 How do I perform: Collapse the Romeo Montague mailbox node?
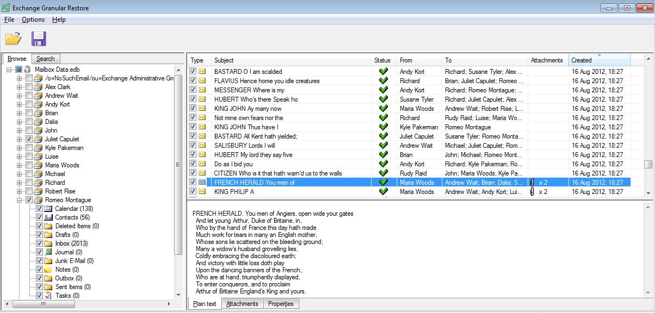(x=20, y=200)
